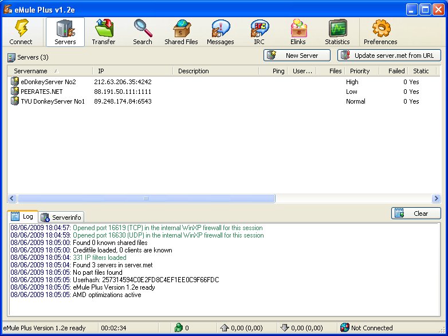Select the PEERATES.NET server name
The width and height of the screenshot is (448, 336).
pyautogui.click(x=41, y=92)
